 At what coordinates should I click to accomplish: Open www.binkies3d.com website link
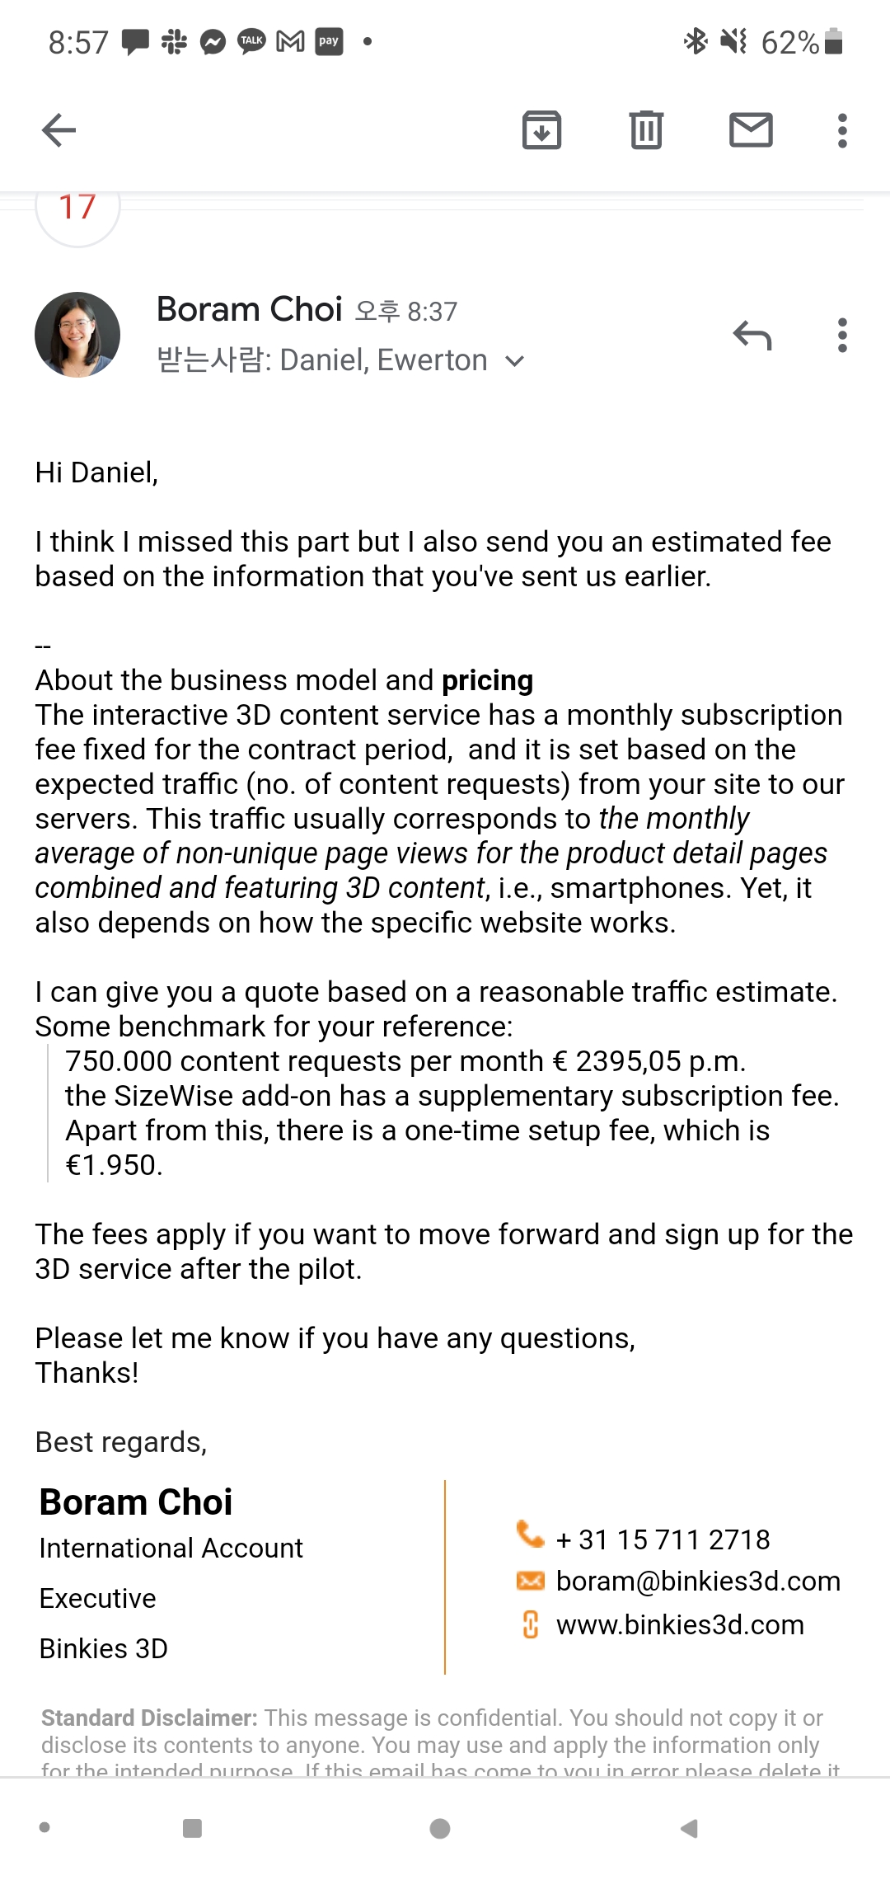tap(680, 1624)
